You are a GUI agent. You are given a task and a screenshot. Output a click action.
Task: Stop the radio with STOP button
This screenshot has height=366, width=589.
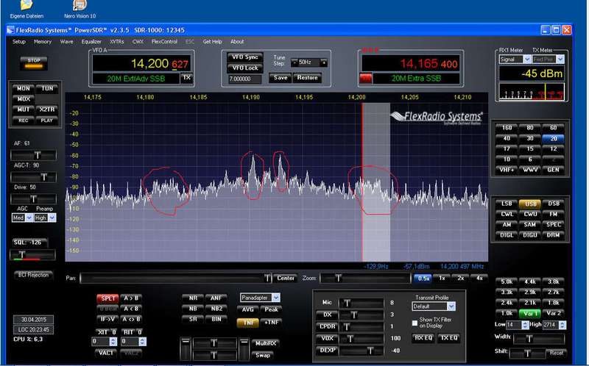point(34,63)
